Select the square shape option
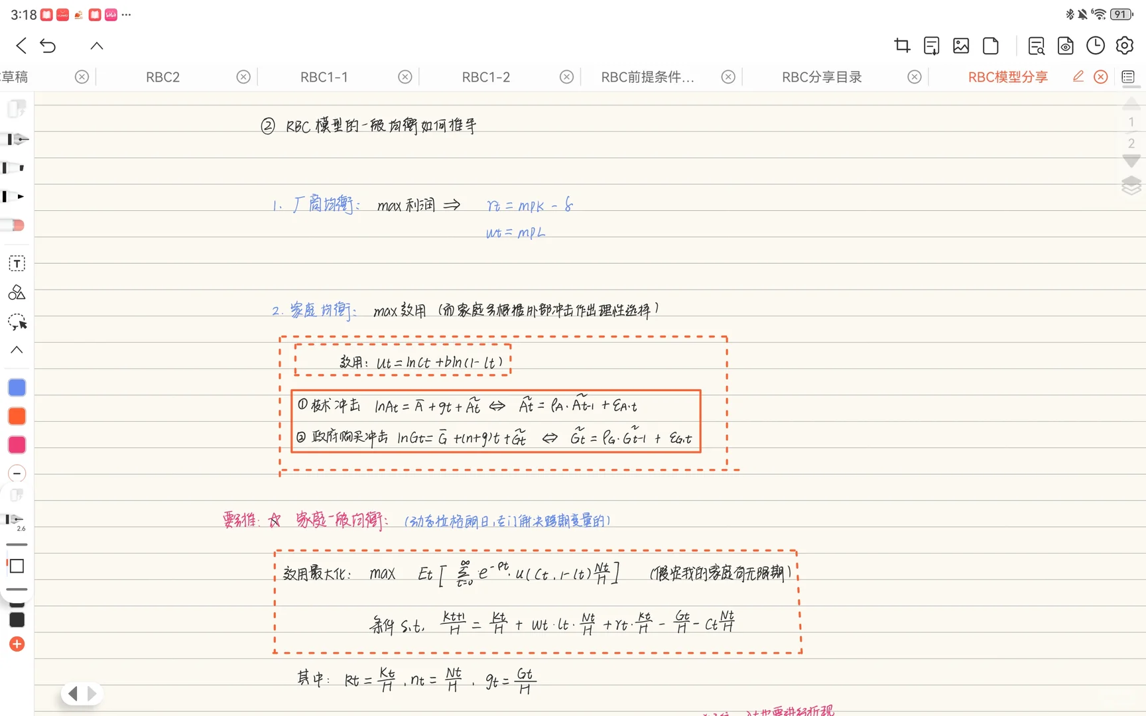Viewport: 1146px width, 716px height. [17, 566]
